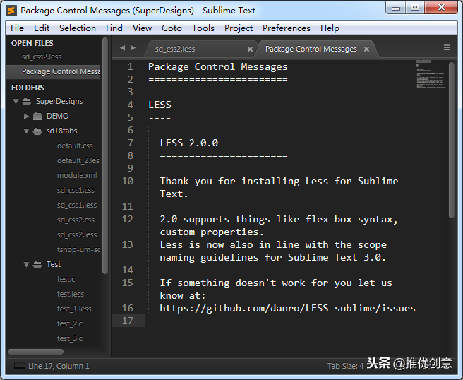Open the Edit menu
The image size is (463, 380).
(42, 28)
